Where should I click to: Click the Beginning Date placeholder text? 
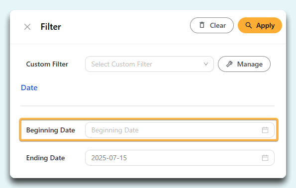point(115,130)
